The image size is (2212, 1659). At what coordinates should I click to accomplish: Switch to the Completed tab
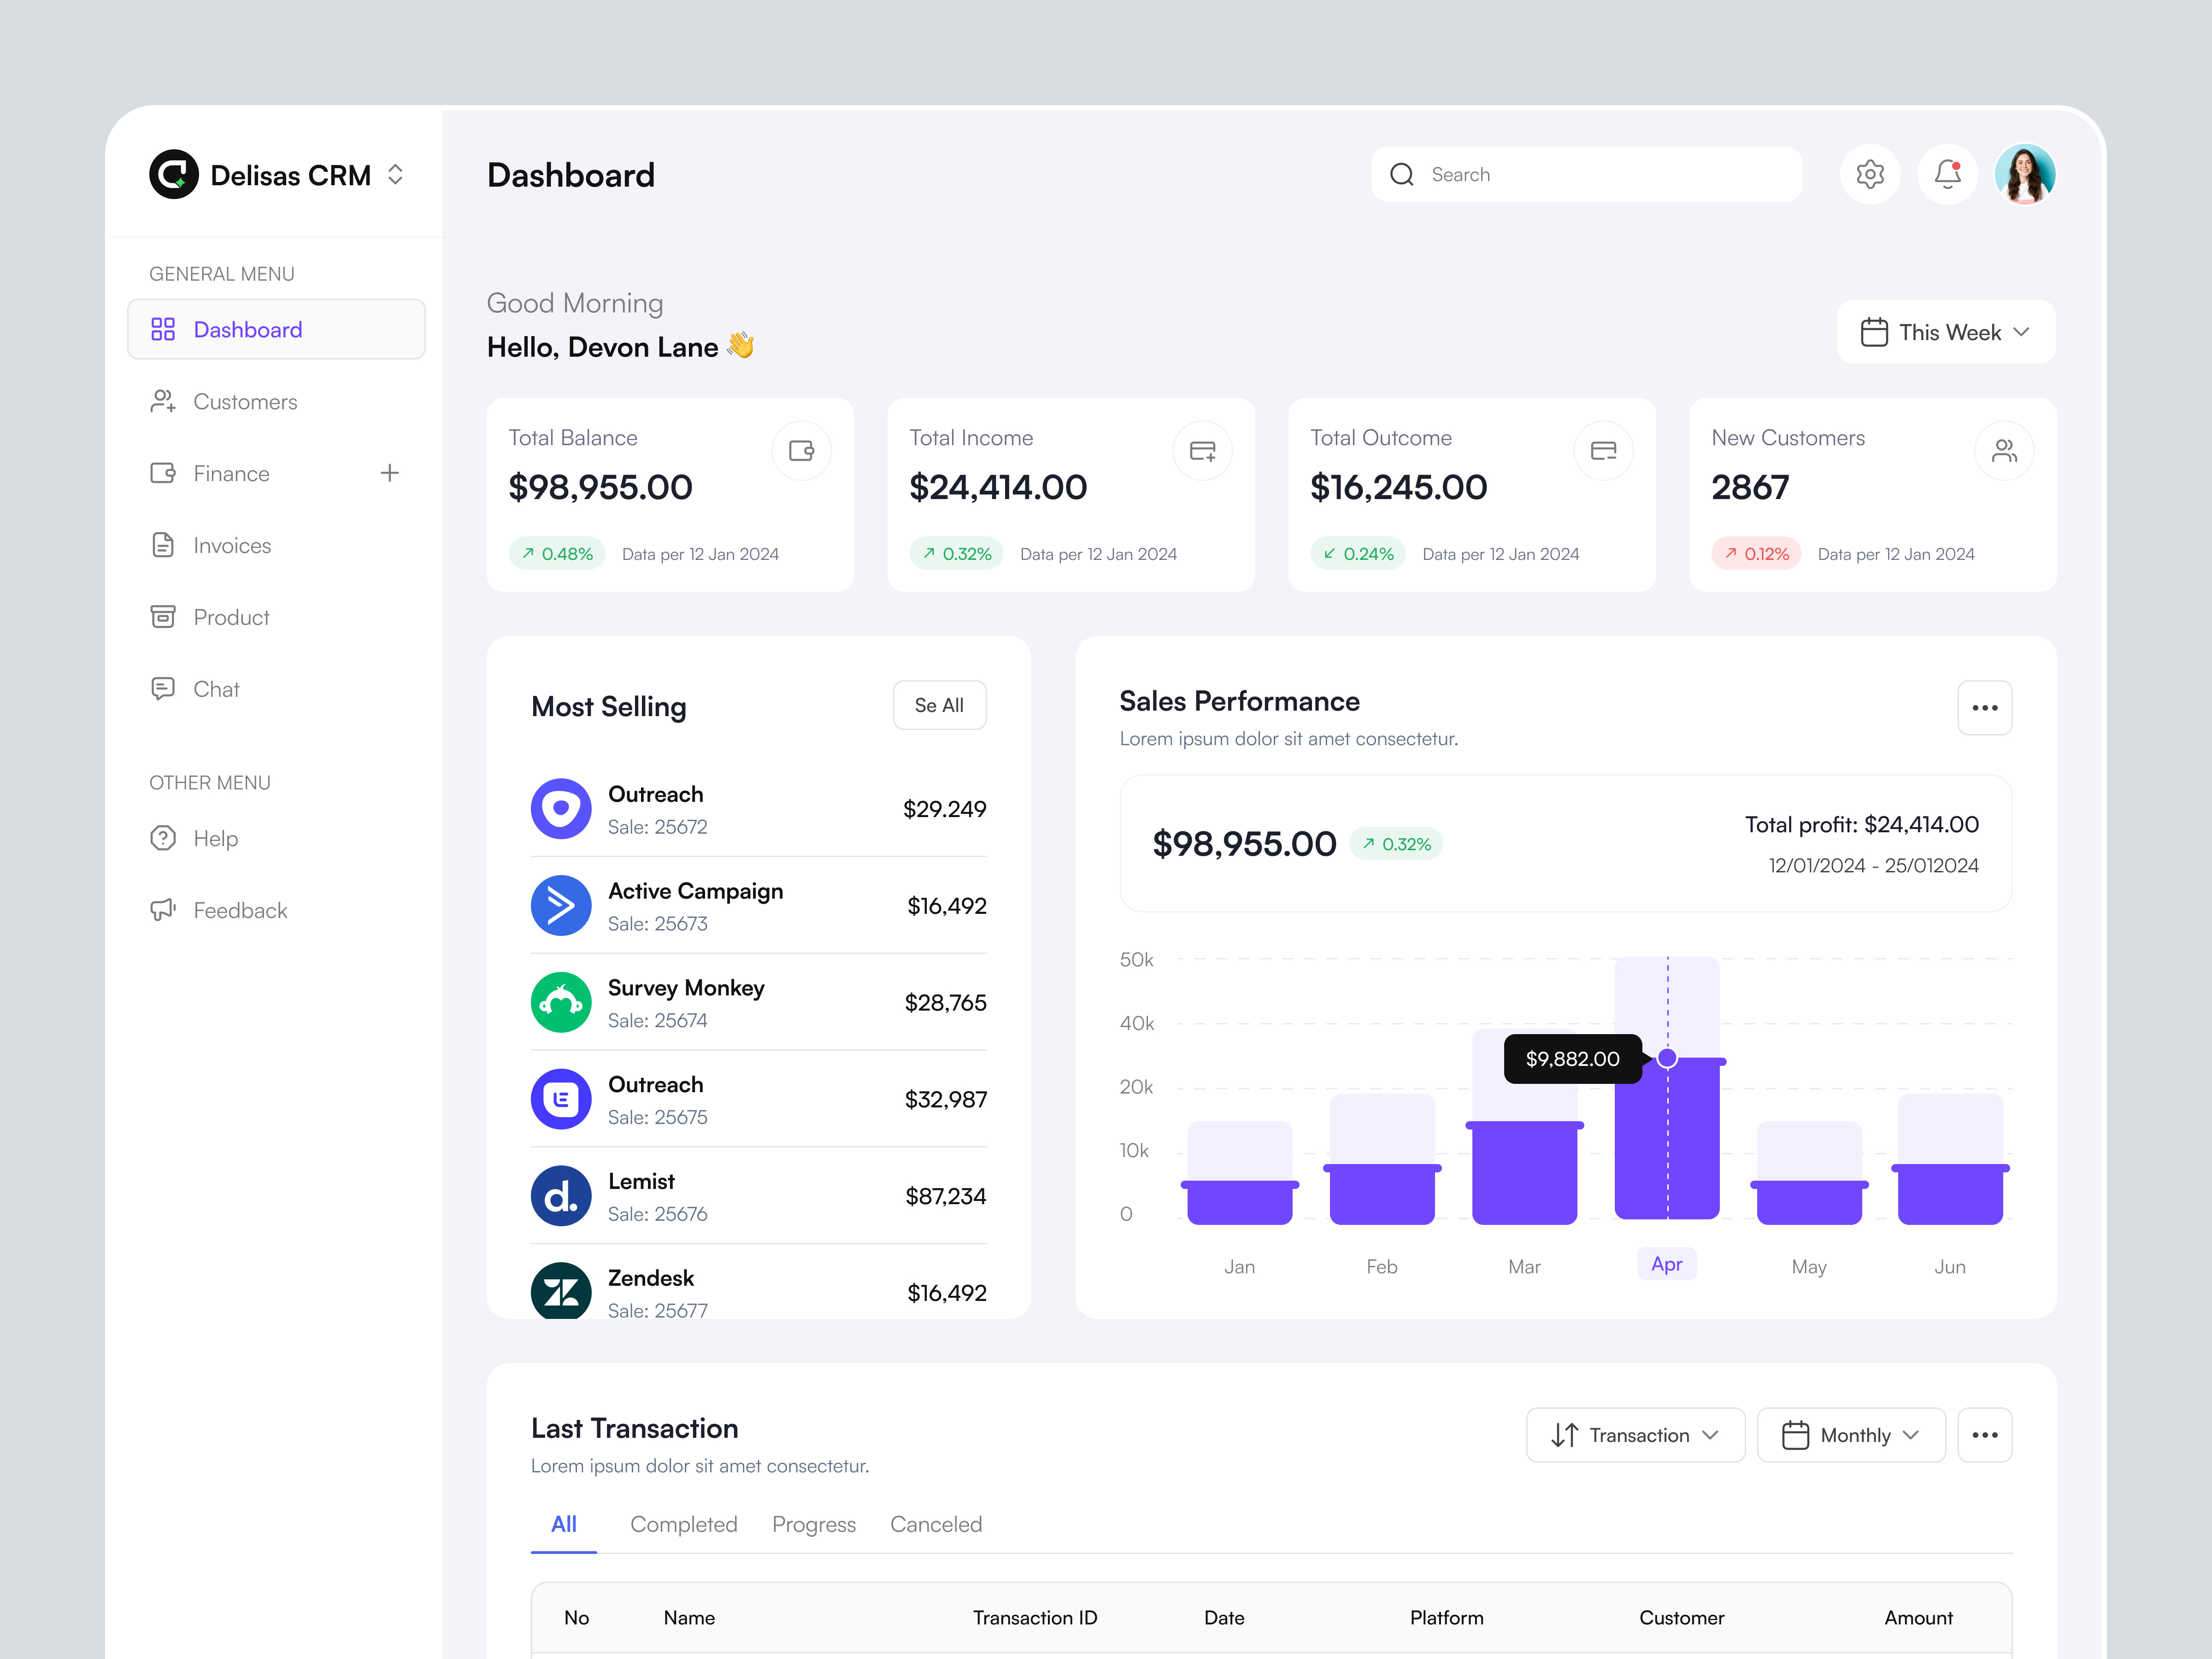click(x=683, y=1524)
